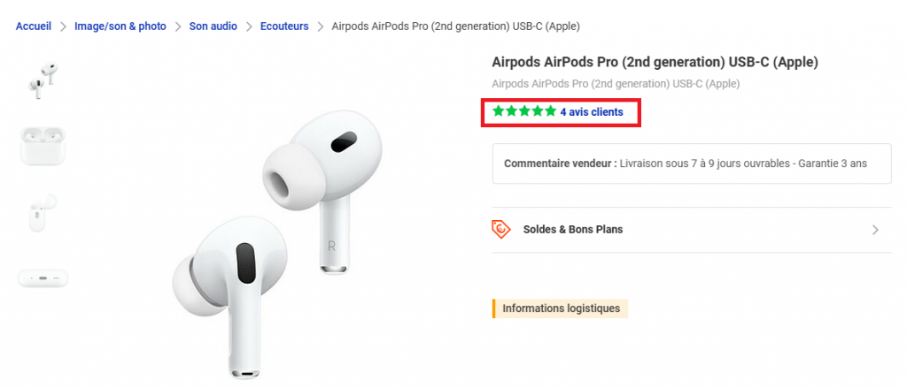
Task: Go to the Accueil breadcrumb
Action: coord(35,27)
